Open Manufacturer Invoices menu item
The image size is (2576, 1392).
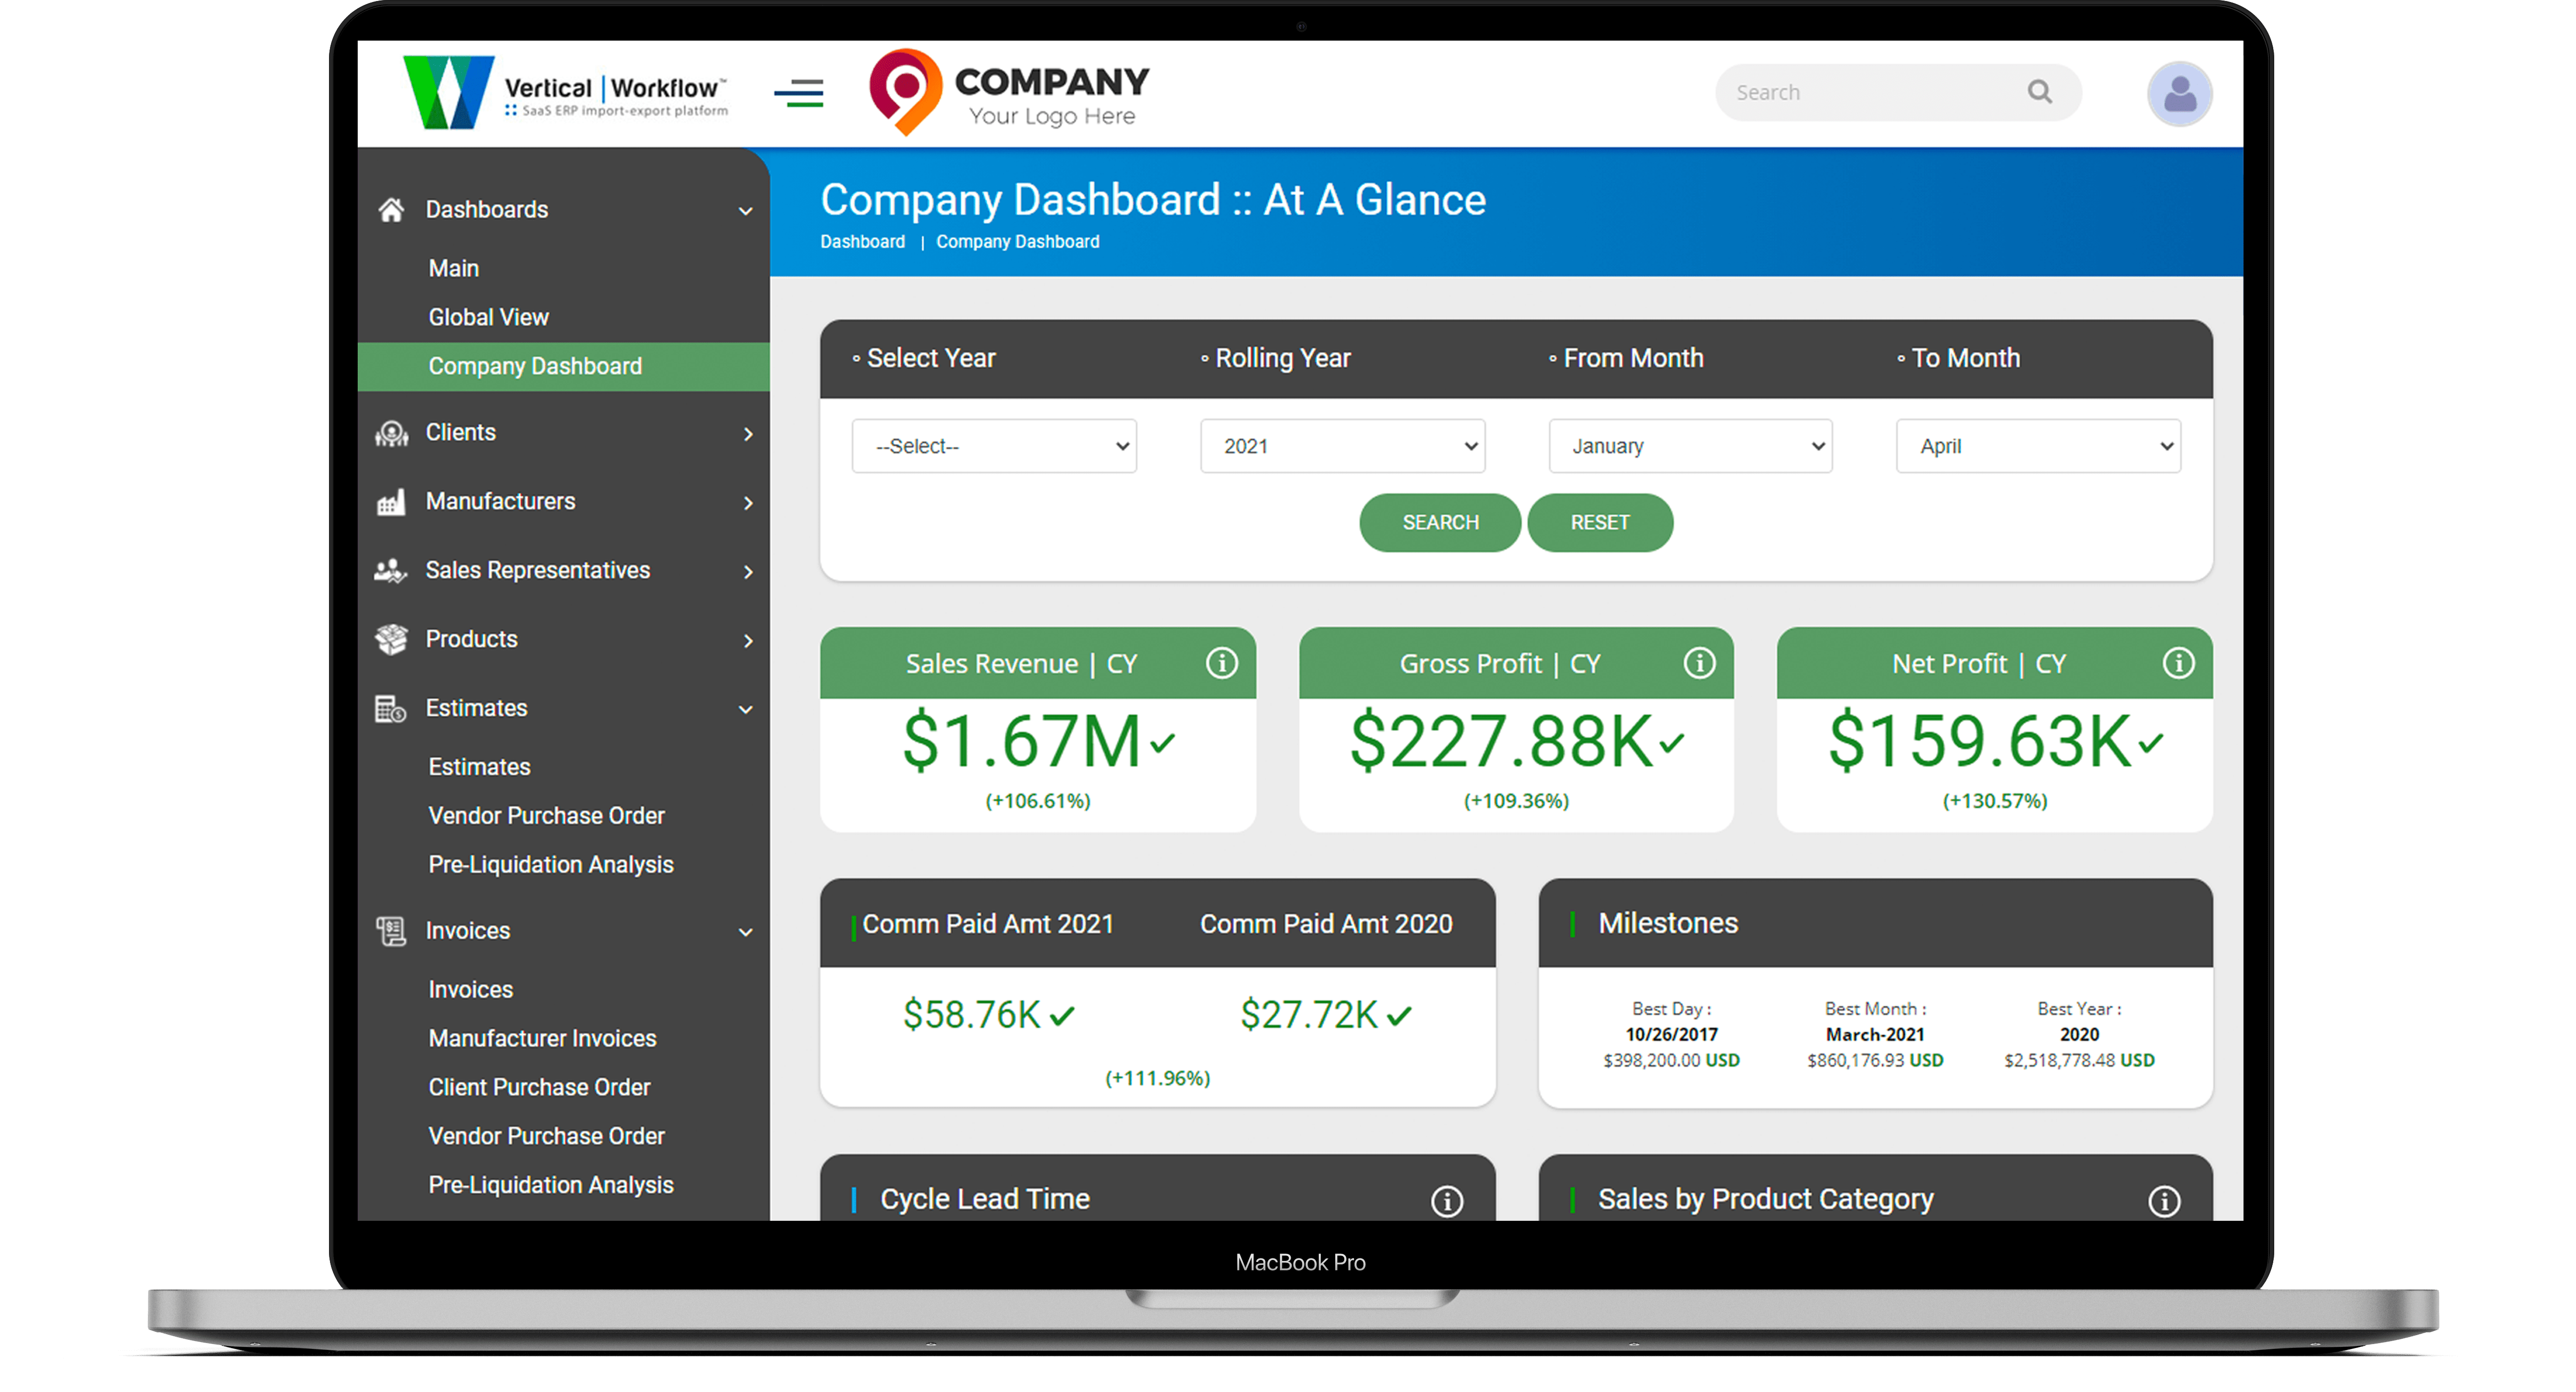(542, 1038)
